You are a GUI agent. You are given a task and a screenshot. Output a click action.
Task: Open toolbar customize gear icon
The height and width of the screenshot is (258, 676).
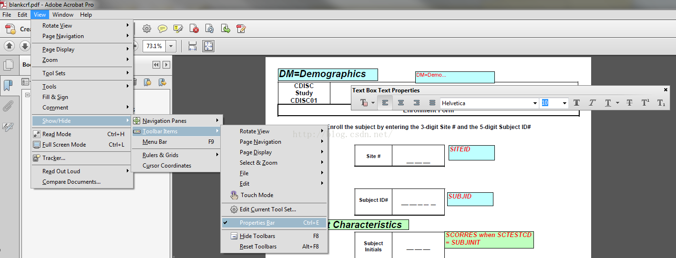tap(147, 29)
